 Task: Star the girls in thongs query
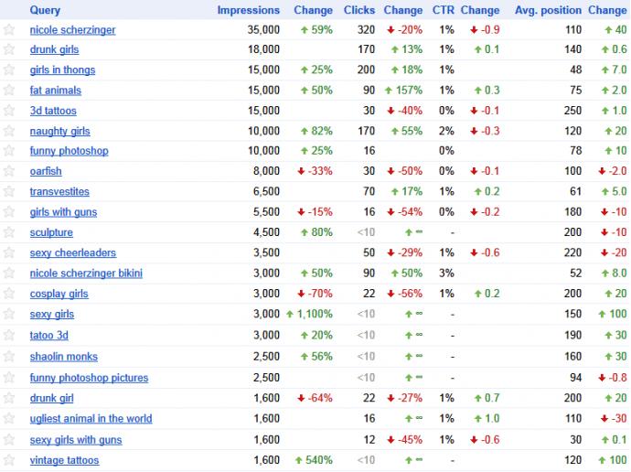(x=9, y=70)
